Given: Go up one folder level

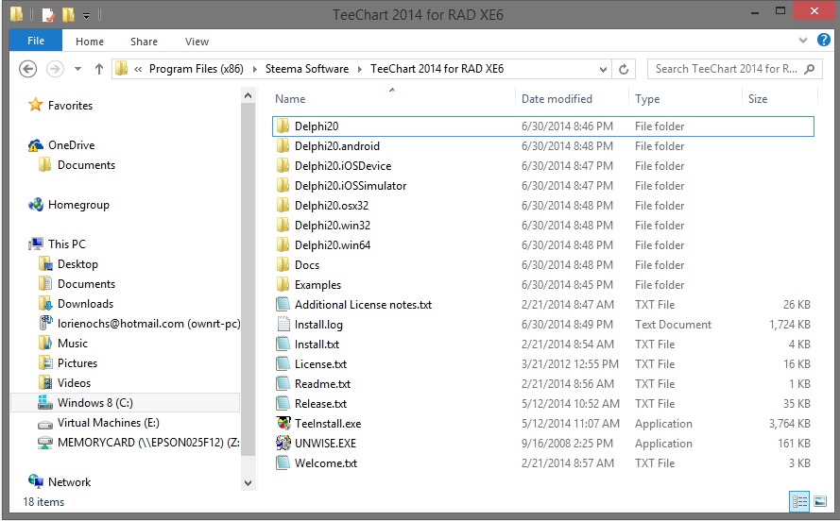Looking at the screenshot, I should (x=98, y=69).
